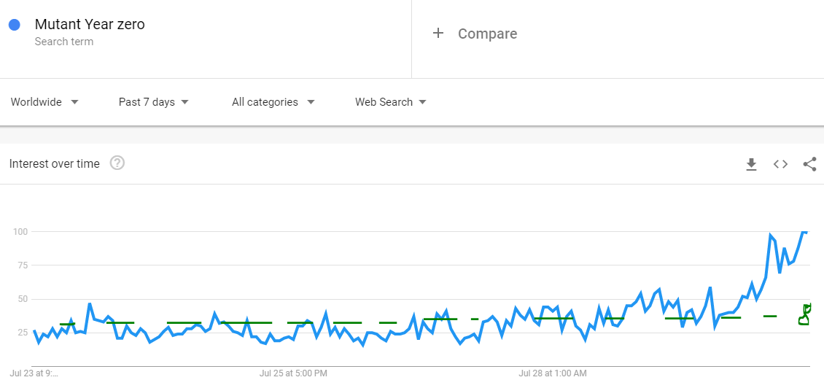Open the Web Search type dropdown
The height and width of the screenshot is (388, 824).
tap(390, 102)
